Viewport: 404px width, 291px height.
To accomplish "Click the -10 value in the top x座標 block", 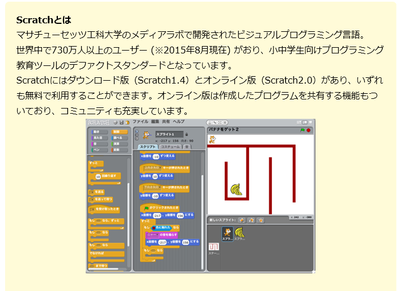I will 156,157.
